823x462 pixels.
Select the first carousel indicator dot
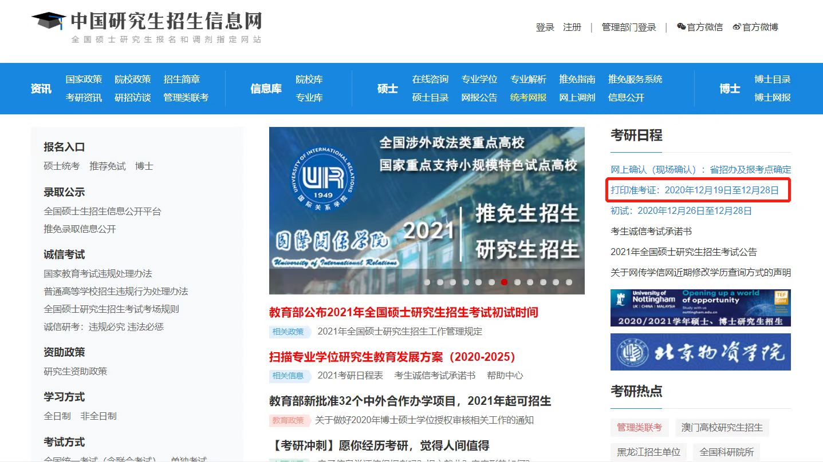pos(427,282)
